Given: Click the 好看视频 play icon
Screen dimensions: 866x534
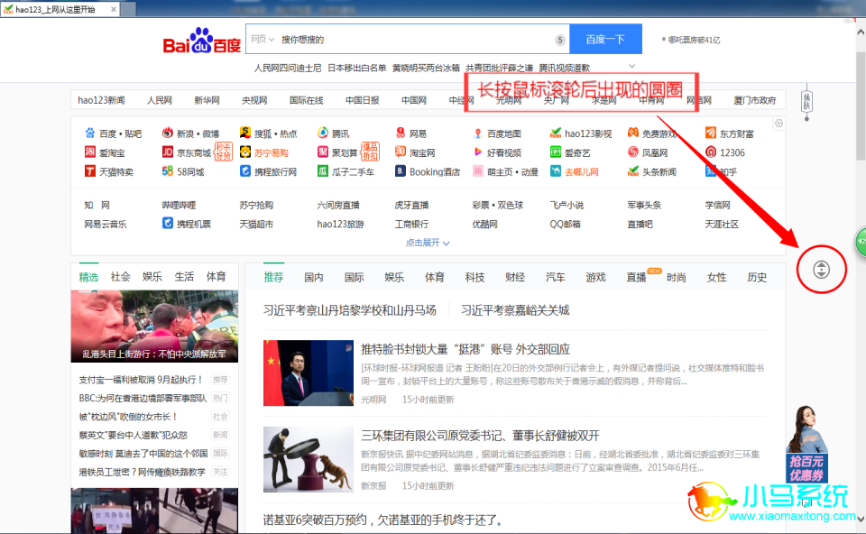Looking at the screenshot, I should (478, 152).
